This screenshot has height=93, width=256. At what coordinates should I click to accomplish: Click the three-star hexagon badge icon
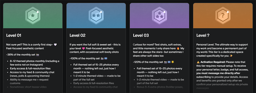[160, 16]
